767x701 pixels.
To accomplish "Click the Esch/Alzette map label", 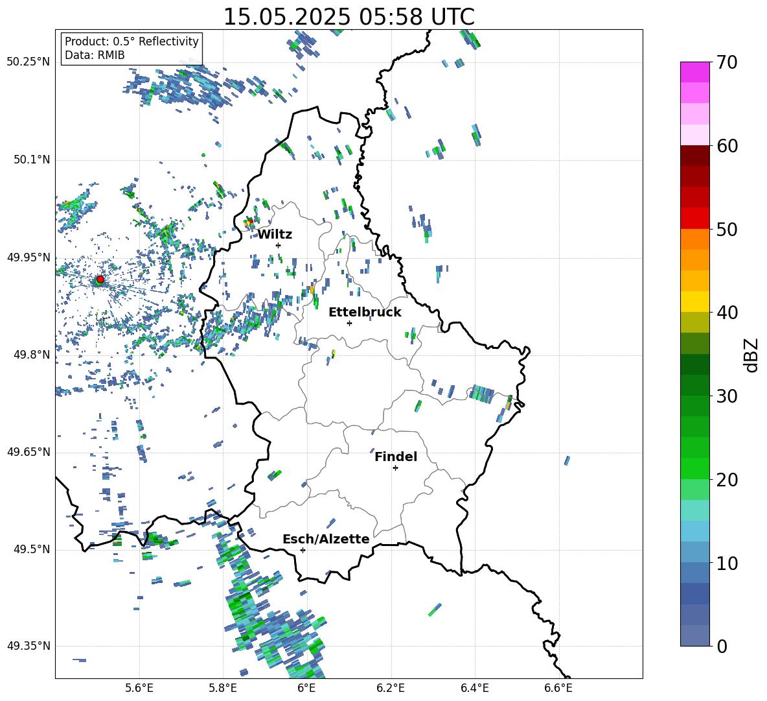I will (326, 539).
